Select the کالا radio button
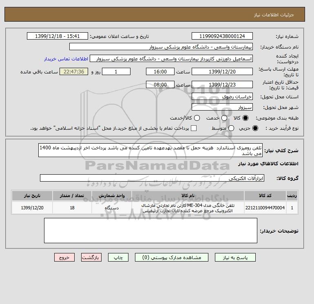This screenshot has height=304, width=314. click(x=245, y=118)
